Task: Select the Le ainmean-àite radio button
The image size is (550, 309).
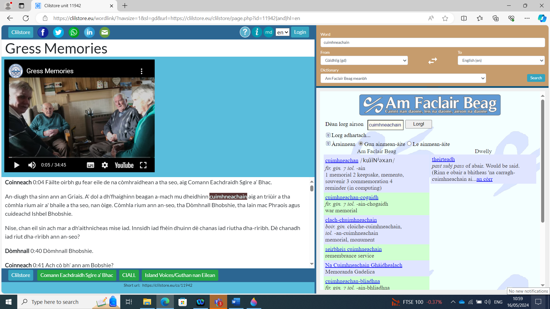Action: [409, 144]
